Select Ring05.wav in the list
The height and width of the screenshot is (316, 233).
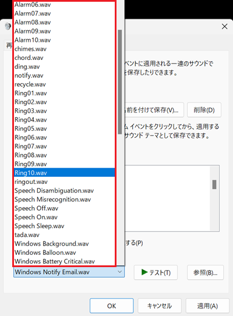tap(65, 129)
